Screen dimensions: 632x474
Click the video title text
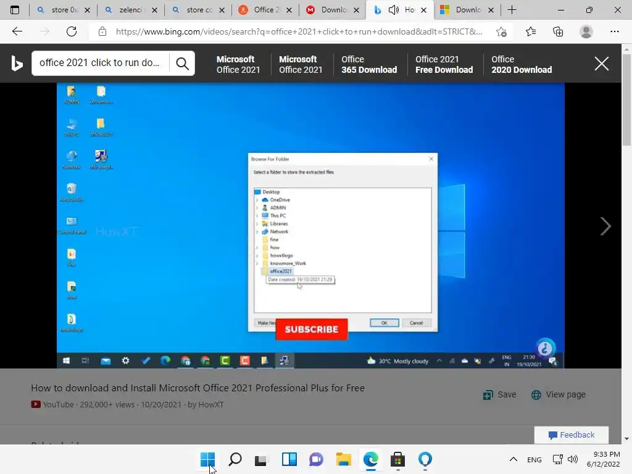(x=198, y=388)
